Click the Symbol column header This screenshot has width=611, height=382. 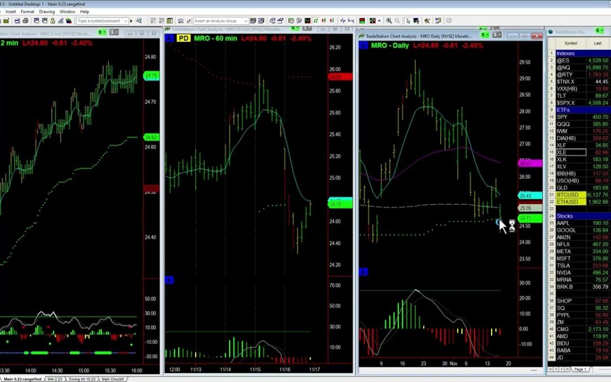(570, 43)
